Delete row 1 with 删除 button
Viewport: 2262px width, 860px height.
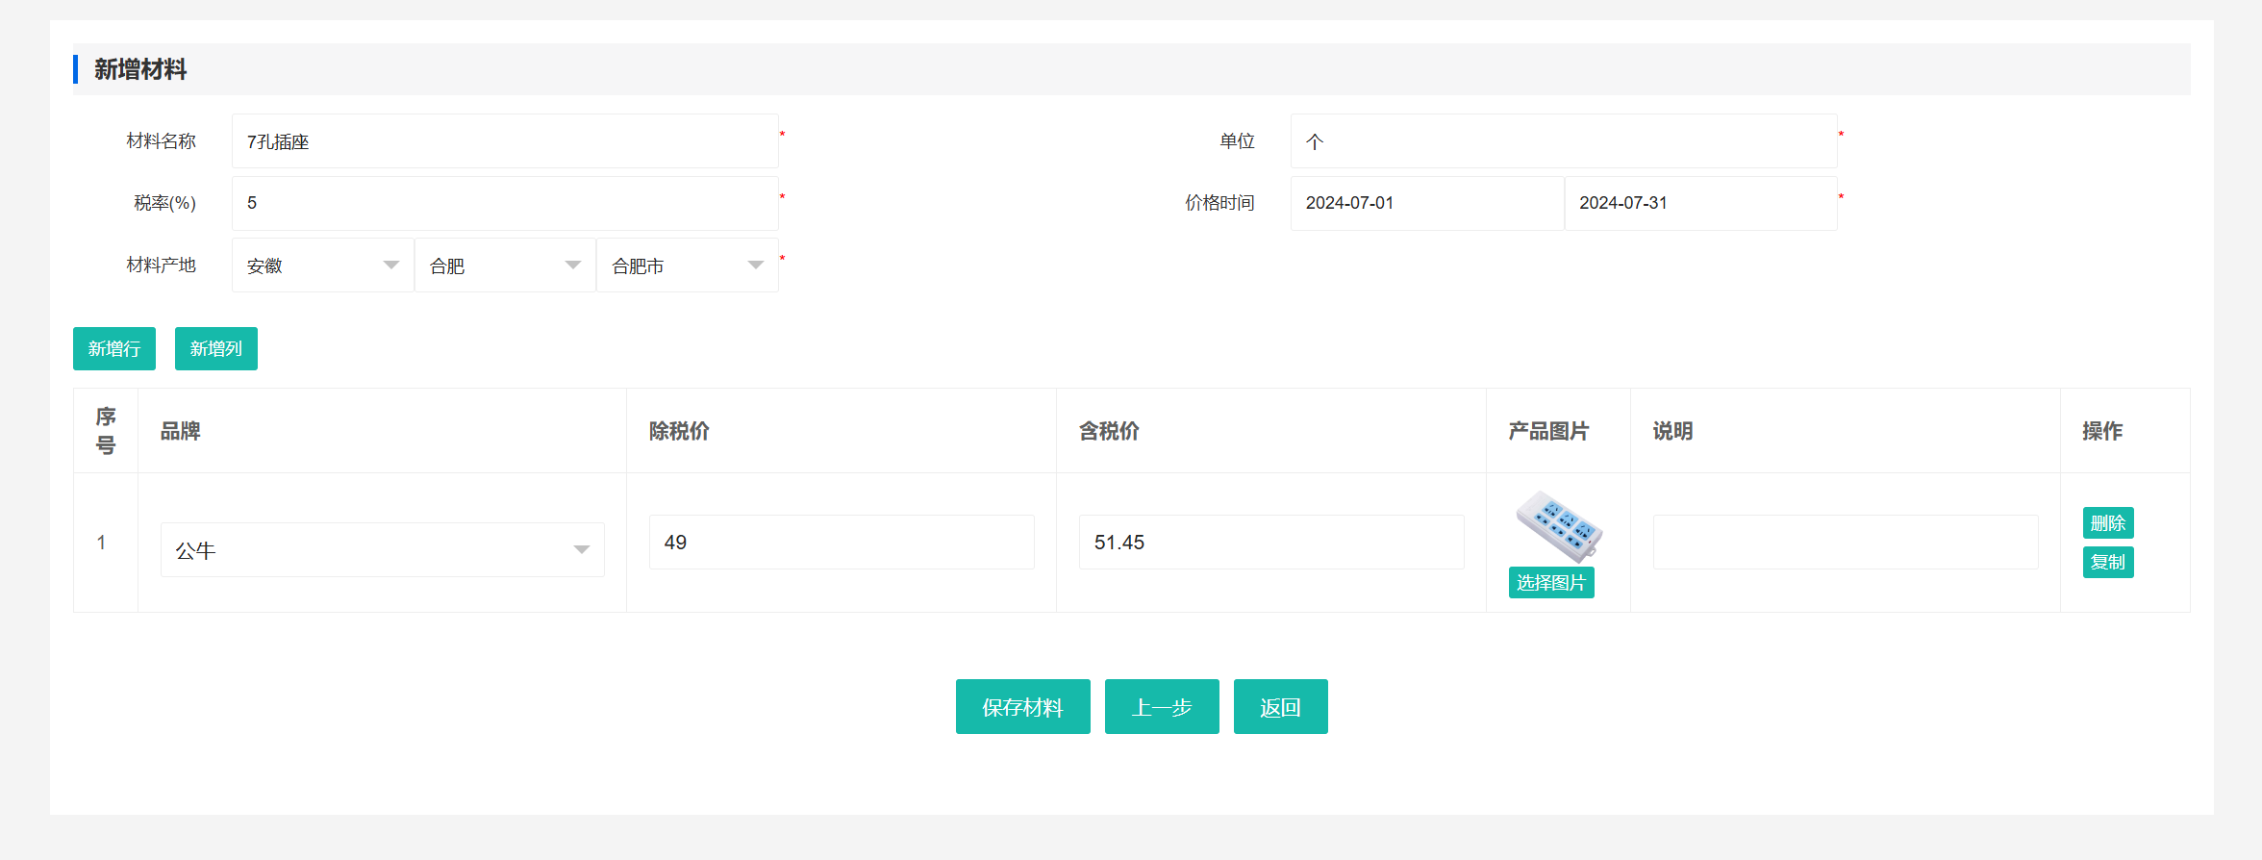2108,523
